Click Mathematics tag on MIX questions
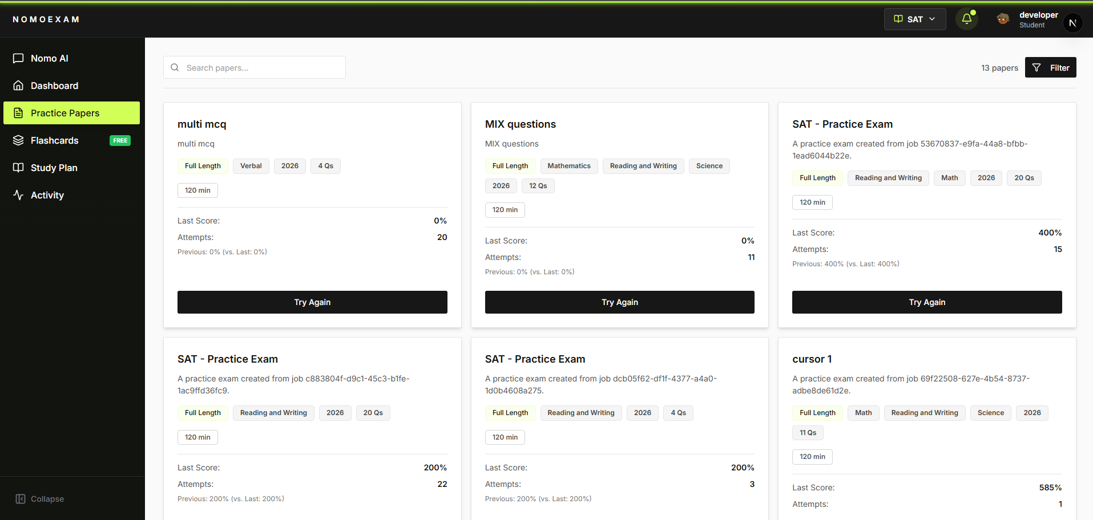Image resolution: width=1093 pixels, height=520 pixels. pos(569,166)
